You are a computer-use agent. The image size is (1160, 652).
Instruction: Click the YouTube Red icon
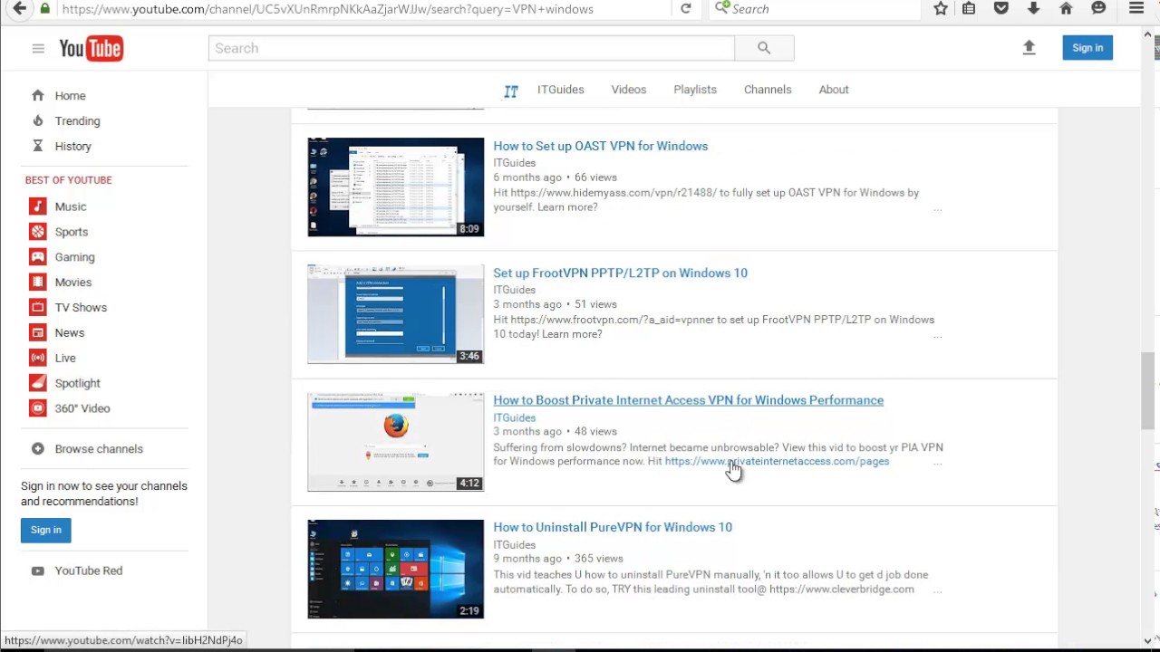pos(38,571)
